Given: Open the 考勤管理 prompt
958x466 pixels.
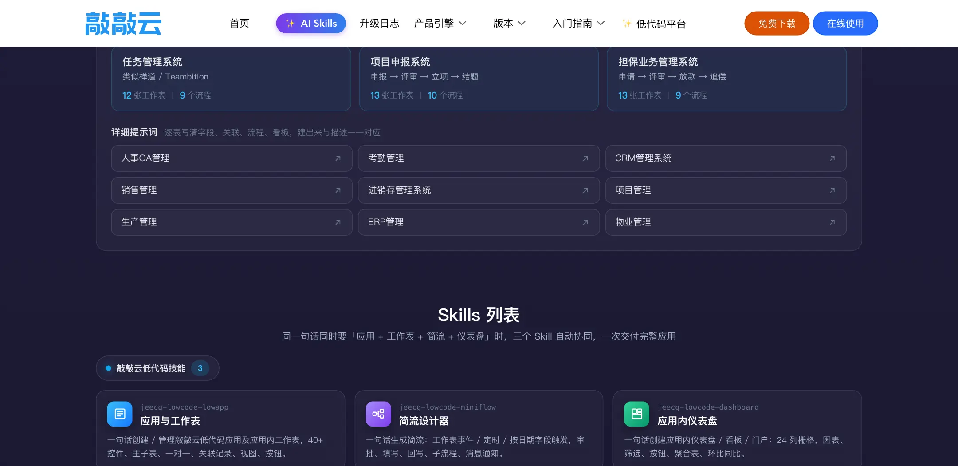Looking at the screenshot, I should [x=479, y=158].
